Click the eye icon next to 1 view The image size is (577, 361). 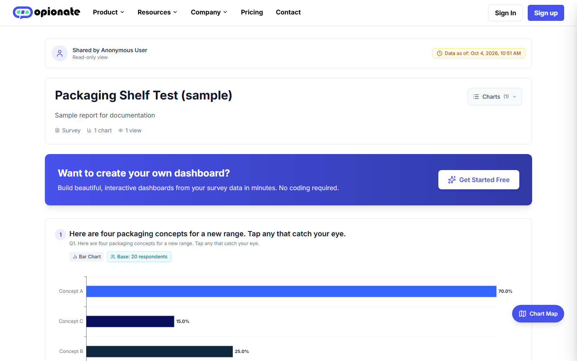click(121, 130)
